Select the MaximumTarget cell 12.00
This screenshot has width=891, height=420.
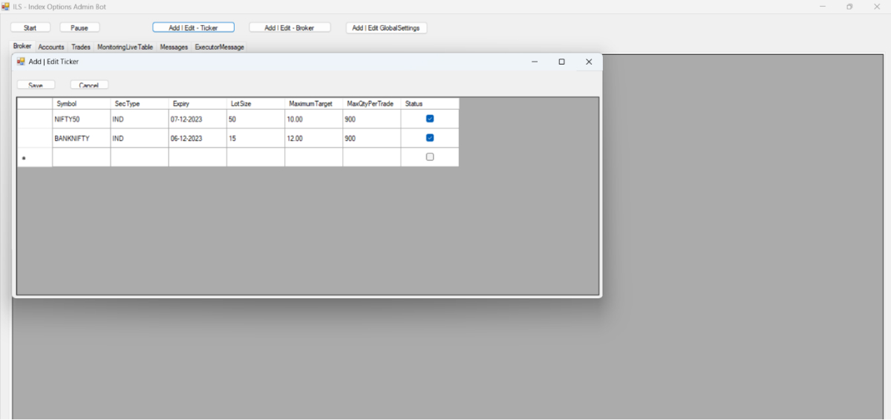click(x=313, y=138)
